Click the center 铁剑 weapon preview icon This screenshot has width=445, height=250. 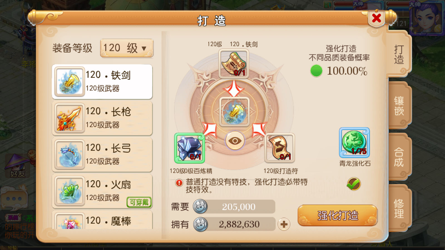click(234, 112)
